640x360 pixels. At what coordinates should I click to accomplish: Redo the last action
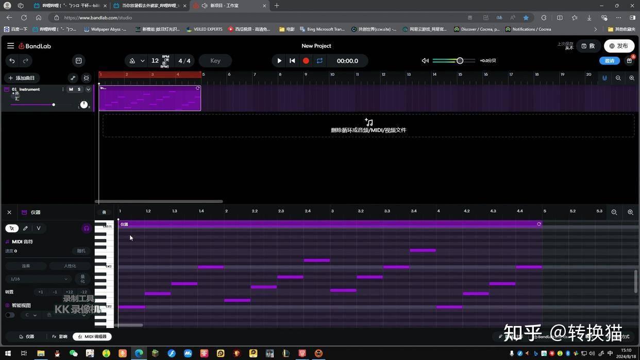25,61
